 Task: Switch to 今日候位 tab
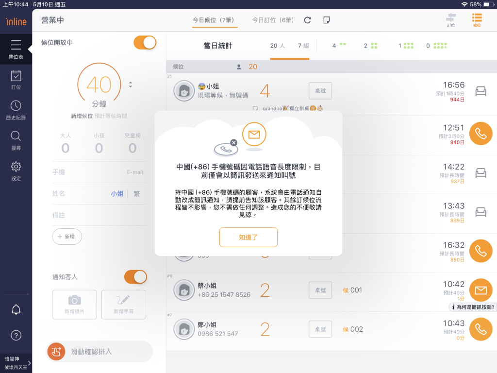pos(213,20)
